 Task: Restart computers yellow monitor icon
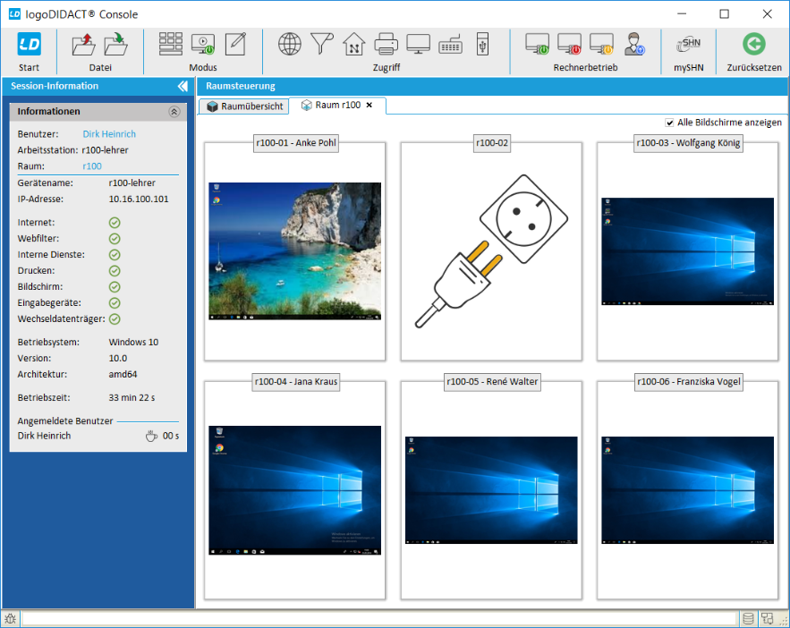coord(602,44)
